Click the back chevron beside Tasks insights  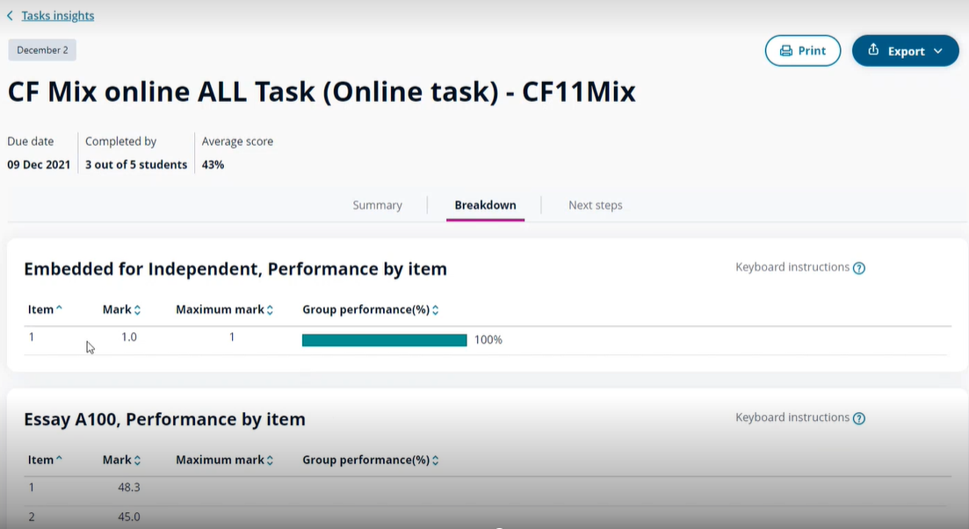[x=10, y=16]
